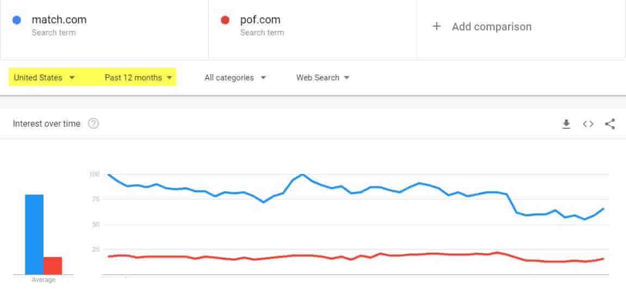The image size is (626, 294).
Task: Select the blue match.com average bar
Action: 34,235
